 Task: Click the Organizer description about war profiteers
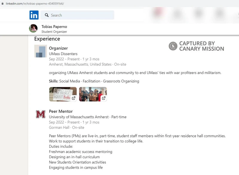tap(135, 73)
